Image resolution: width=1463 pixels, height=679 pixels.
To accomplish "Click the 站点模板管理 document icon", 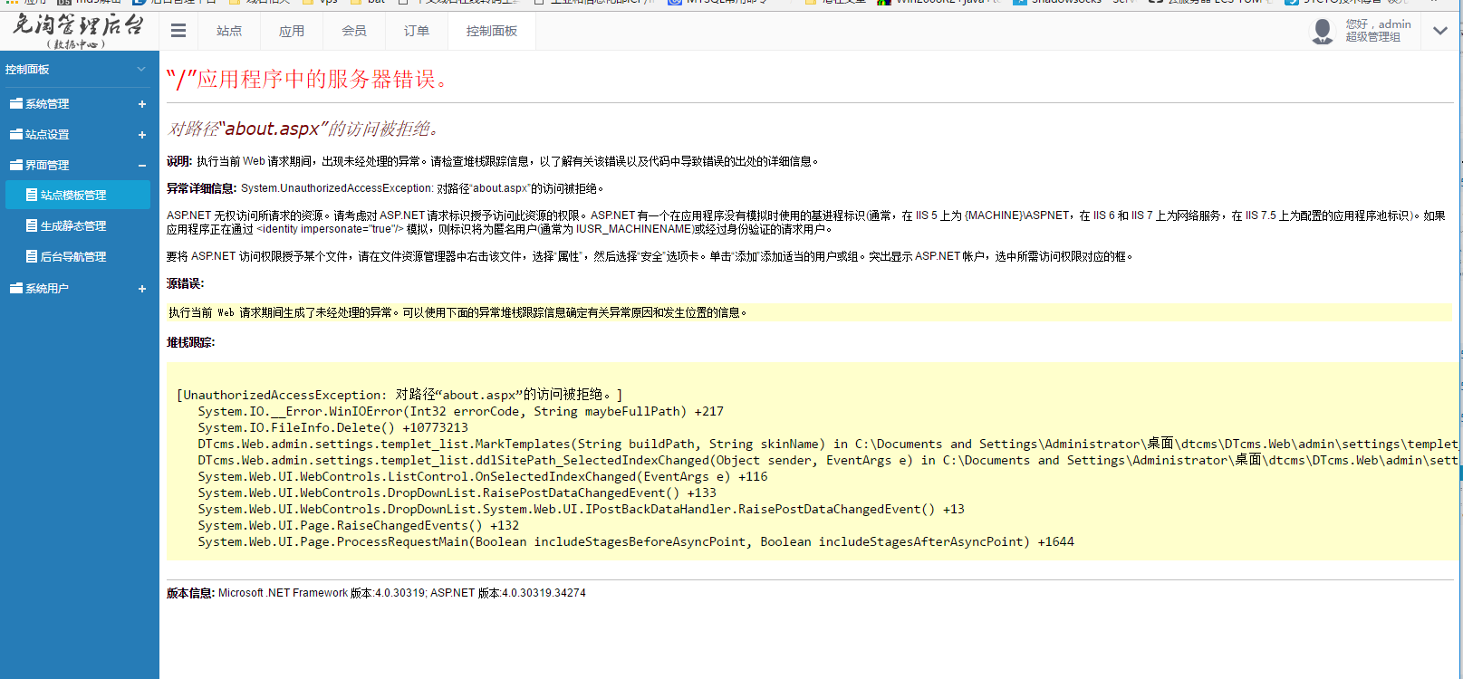I will click(x=32, y=195).
